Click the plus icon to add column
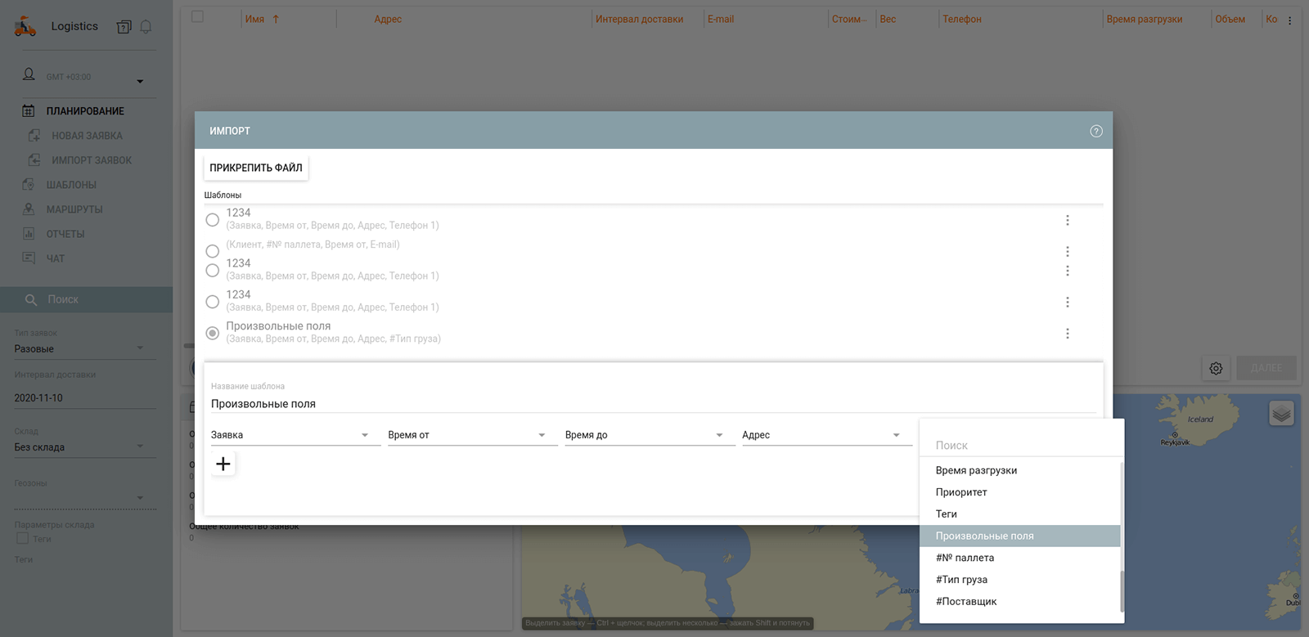1309x637 pixels. pyautogui.click(x=223, y=464)
